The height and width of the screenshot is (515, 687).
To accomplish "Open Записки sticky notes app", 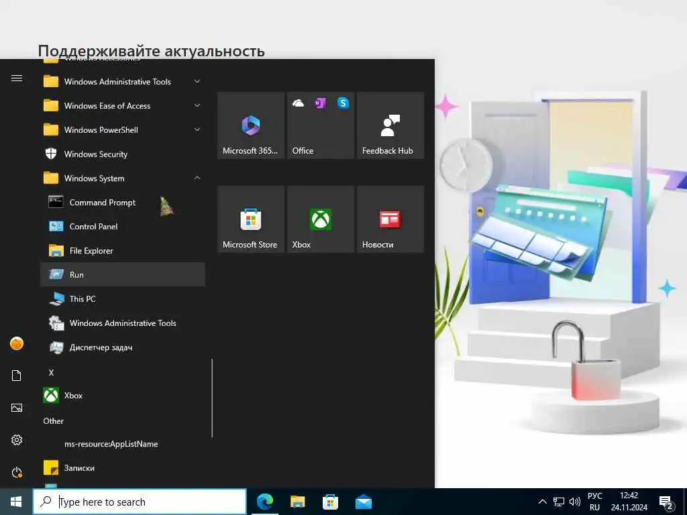I will (x=123, y=467).
